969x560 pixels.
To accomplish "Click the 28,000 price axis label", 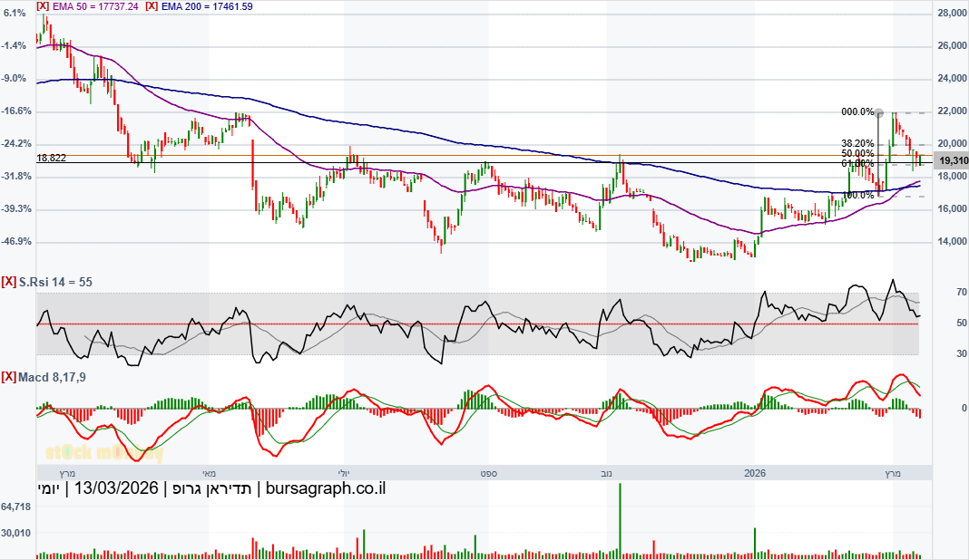I will 953,13.
